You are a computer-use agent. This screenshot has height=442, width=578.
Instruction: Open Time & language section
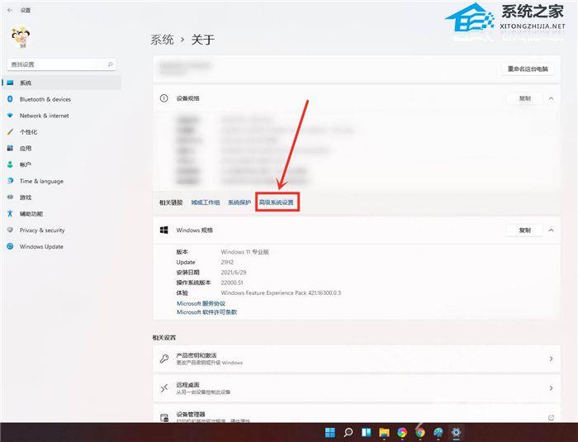click(61, 181)
